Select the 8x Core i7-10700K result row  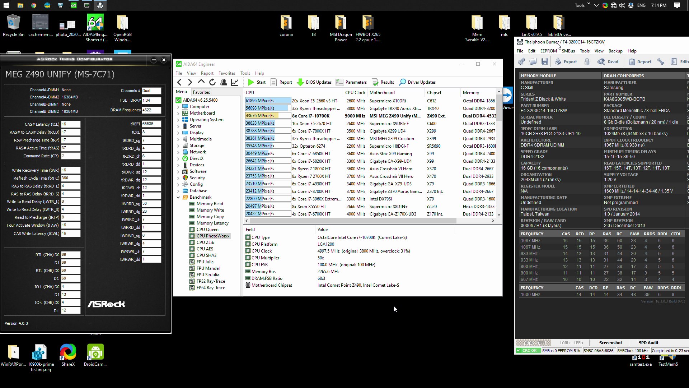click(370, 116)
